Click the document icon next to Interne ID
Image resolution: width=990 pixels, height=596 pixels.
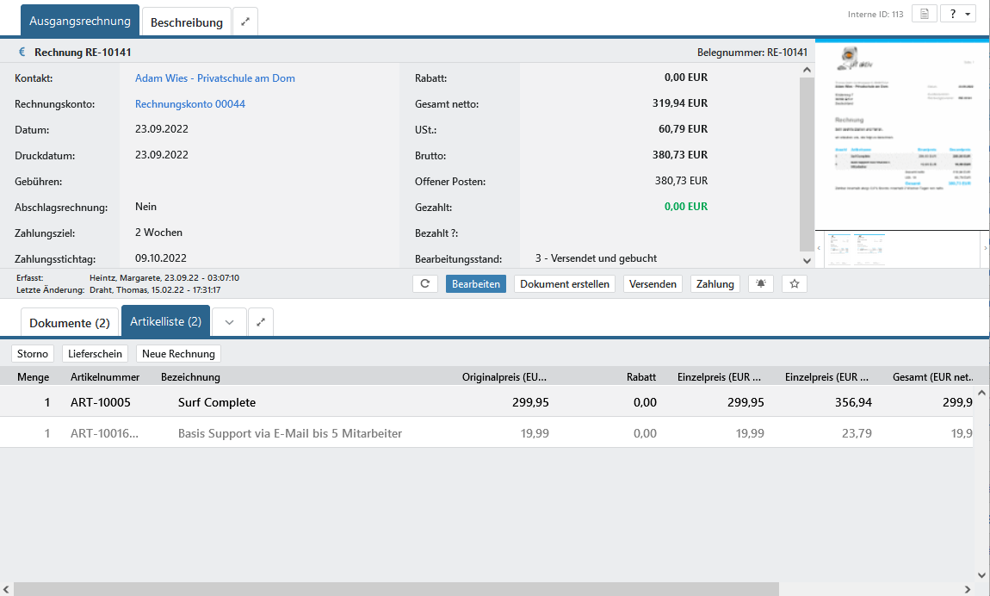coord(924,14)
